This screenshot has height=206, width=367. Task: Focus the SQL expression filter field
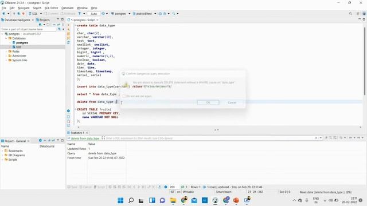pos(209,138)
